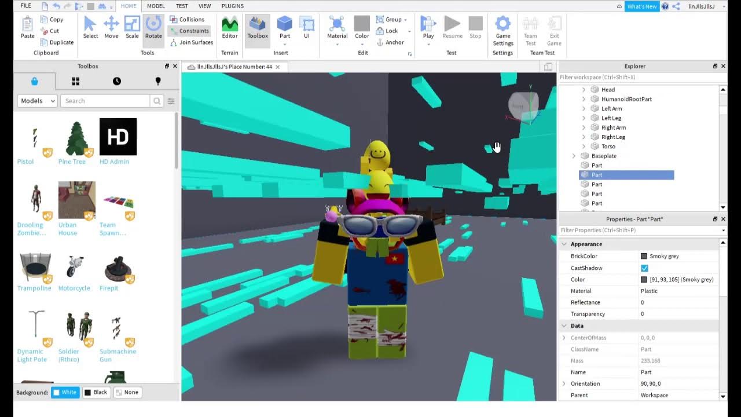Collapse the Appearance properties section
This screenshot has height=417, width=741.
564,244
